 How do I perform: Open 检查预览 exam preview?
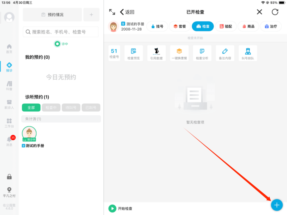pyautogui.click(x=133, y=53)
